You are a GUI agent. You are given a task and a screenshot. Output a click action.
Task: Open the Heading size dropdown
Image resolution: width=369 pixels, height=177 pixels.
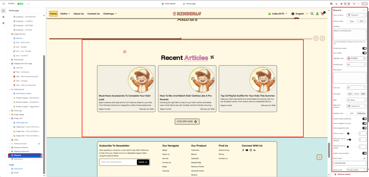pyautogui.click(x=356, y=65)
